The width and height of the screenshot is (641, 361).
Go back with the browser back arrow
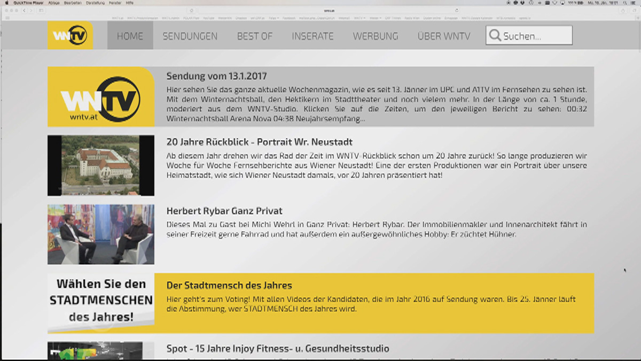point(25,10)
